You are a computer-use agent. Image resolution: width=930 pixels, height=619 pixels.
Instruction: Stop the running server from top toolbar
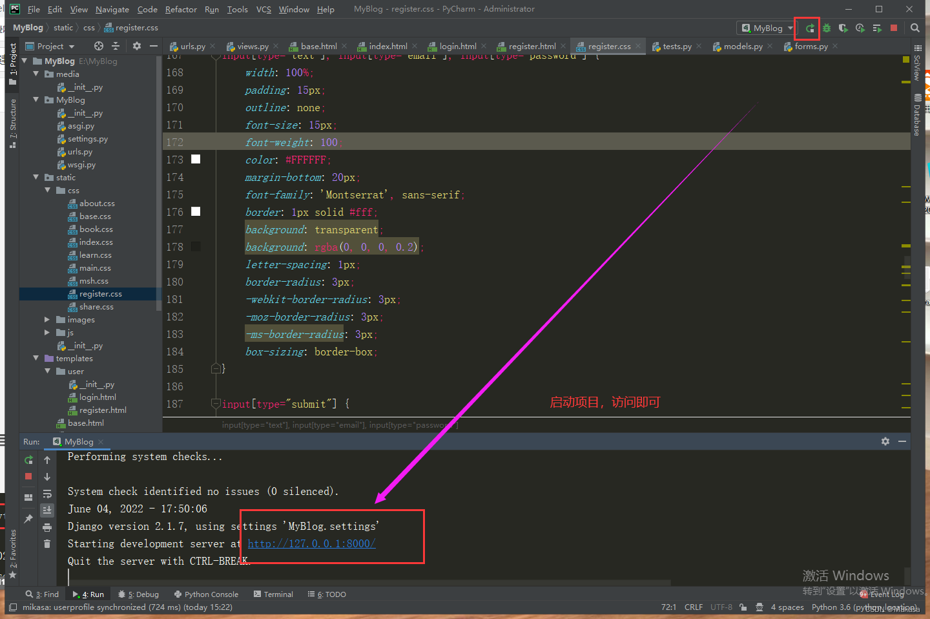pyautogui.click(x=894, y=28)
